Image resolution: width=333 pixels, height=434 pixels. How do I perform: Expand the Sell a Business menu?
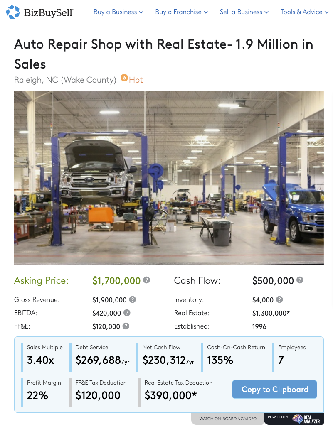244,12
